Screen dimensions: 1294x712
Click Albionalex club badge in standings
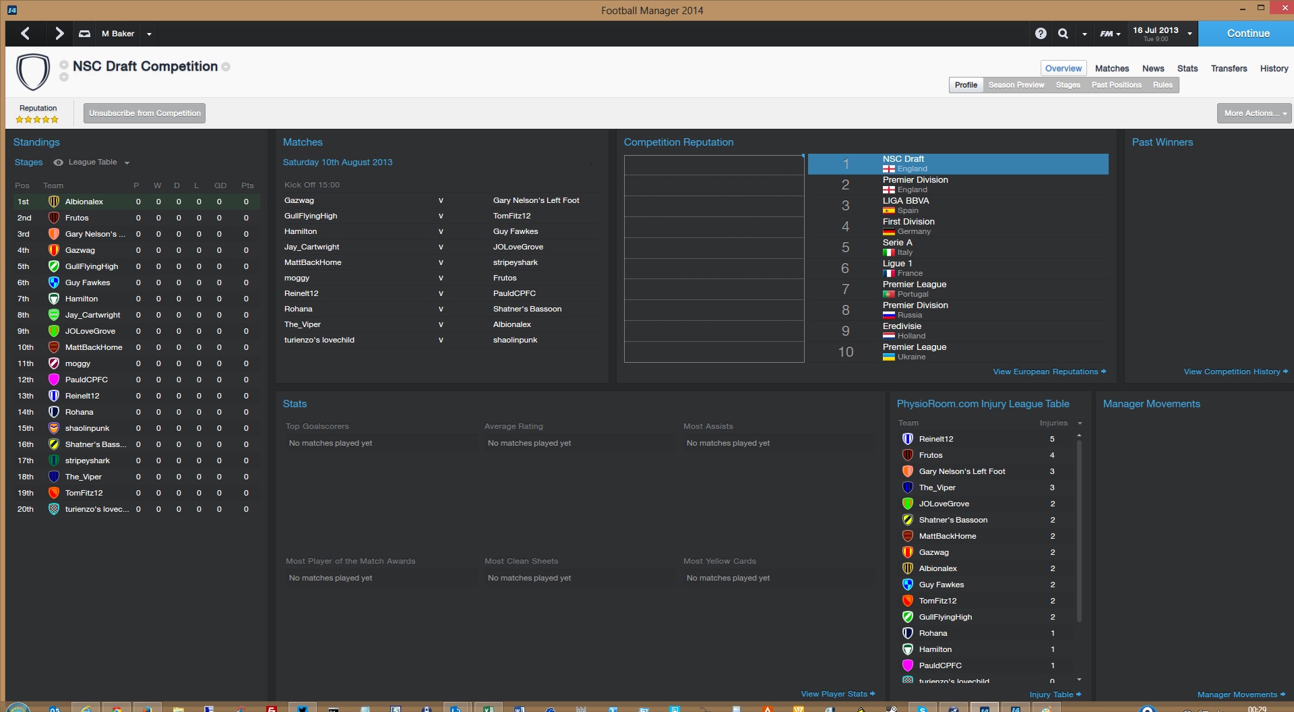(x=54, y=202)
